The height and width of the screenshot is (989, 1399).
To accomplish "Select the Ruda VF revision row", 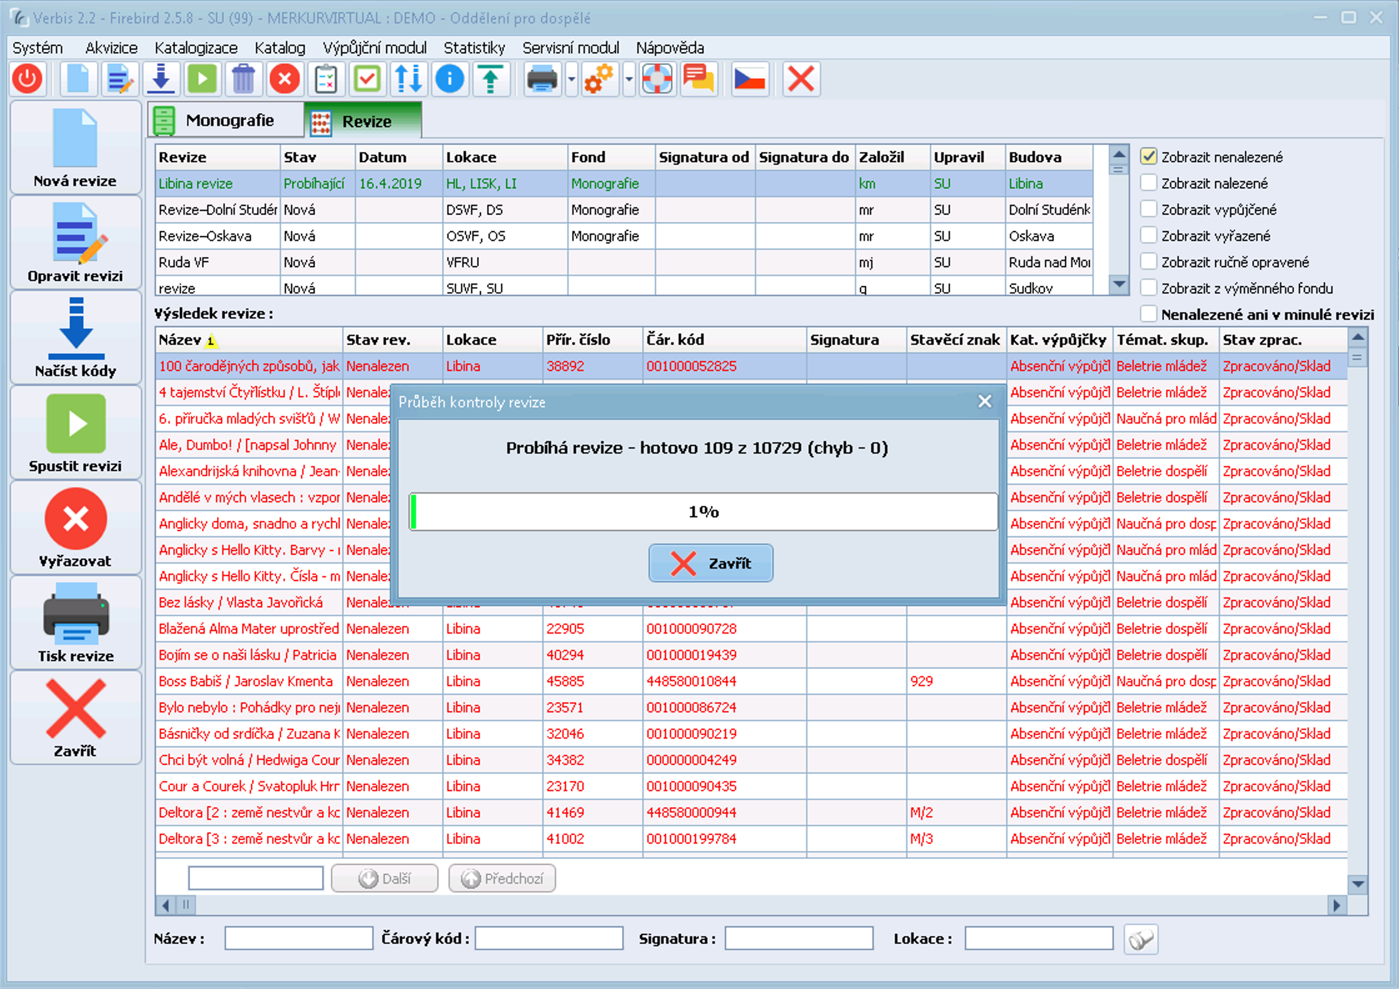I will (624, 262).
